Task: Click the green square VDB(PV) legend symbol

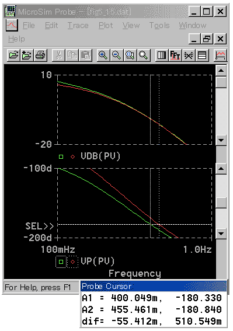Action: click(x=61, y=157)
